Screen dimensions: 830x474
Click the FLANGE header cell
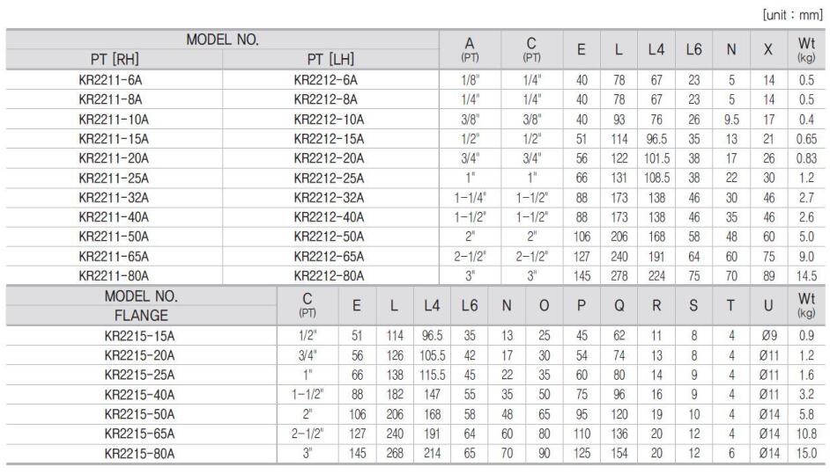[x=141, y=316]
